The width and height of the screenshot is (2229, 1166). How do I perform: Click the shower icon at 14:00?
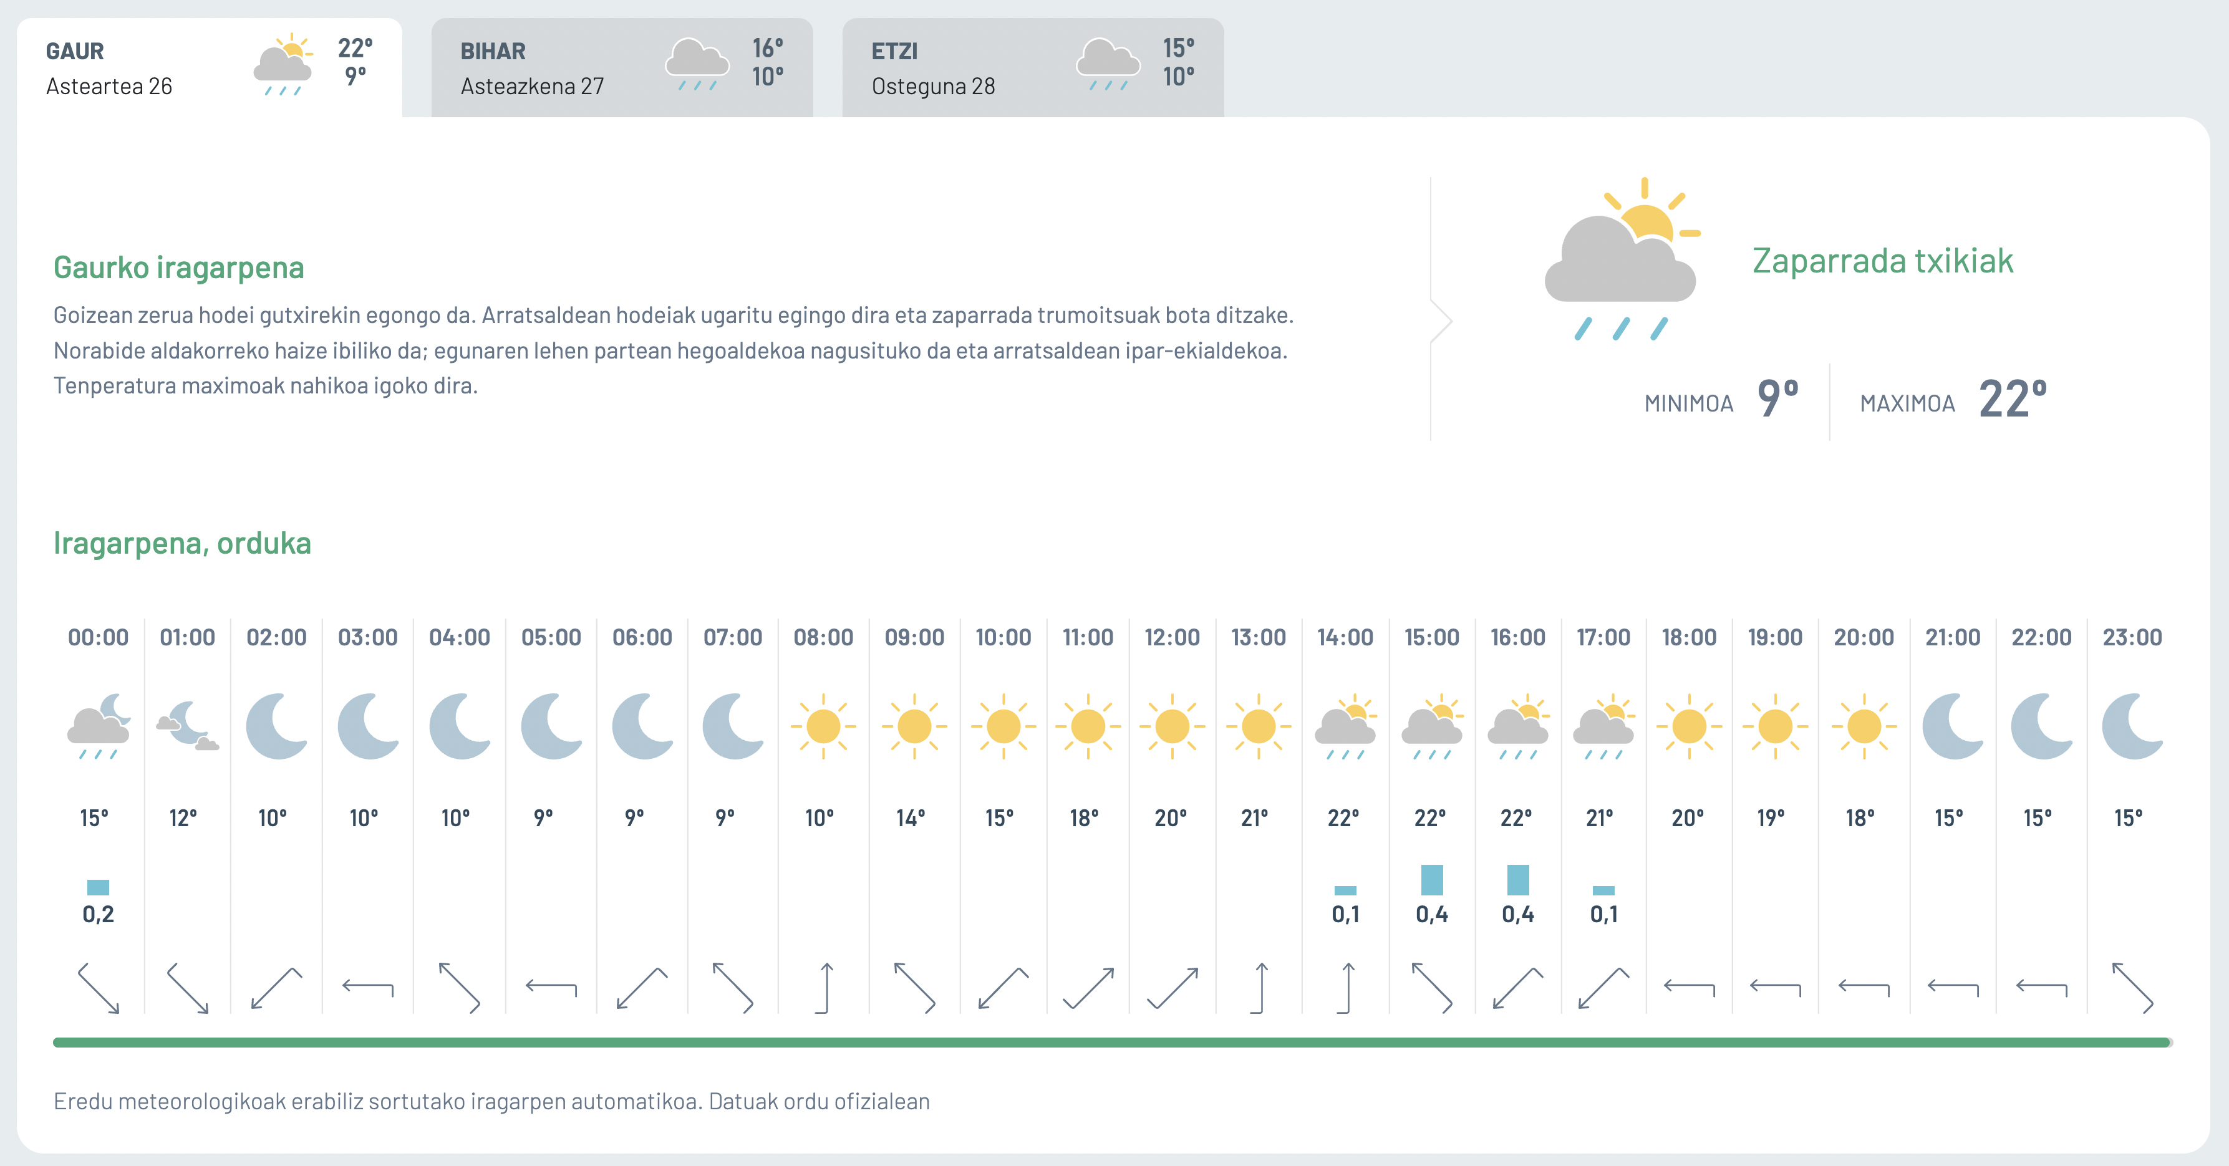click(x=1345, y=726)
